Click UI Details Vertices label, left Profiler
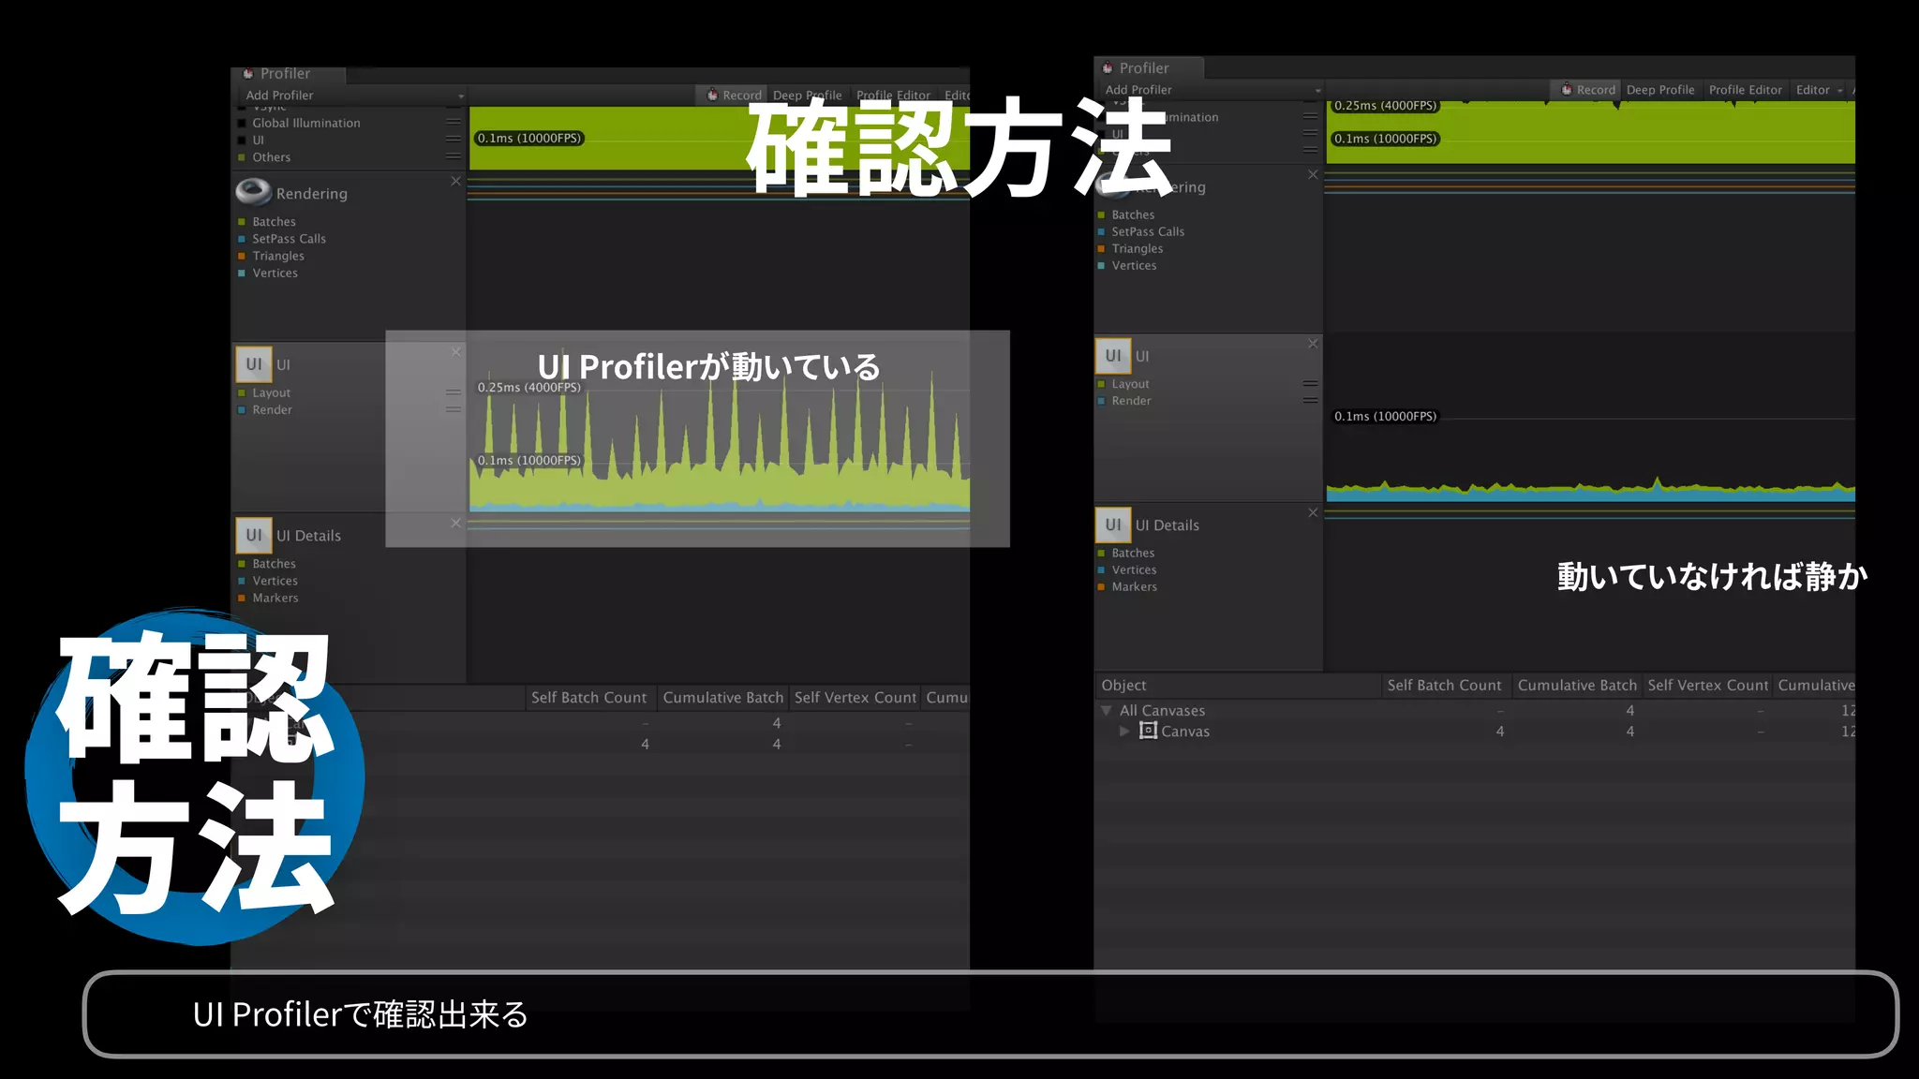The image size is (1919, 1079). coord(275,581)
